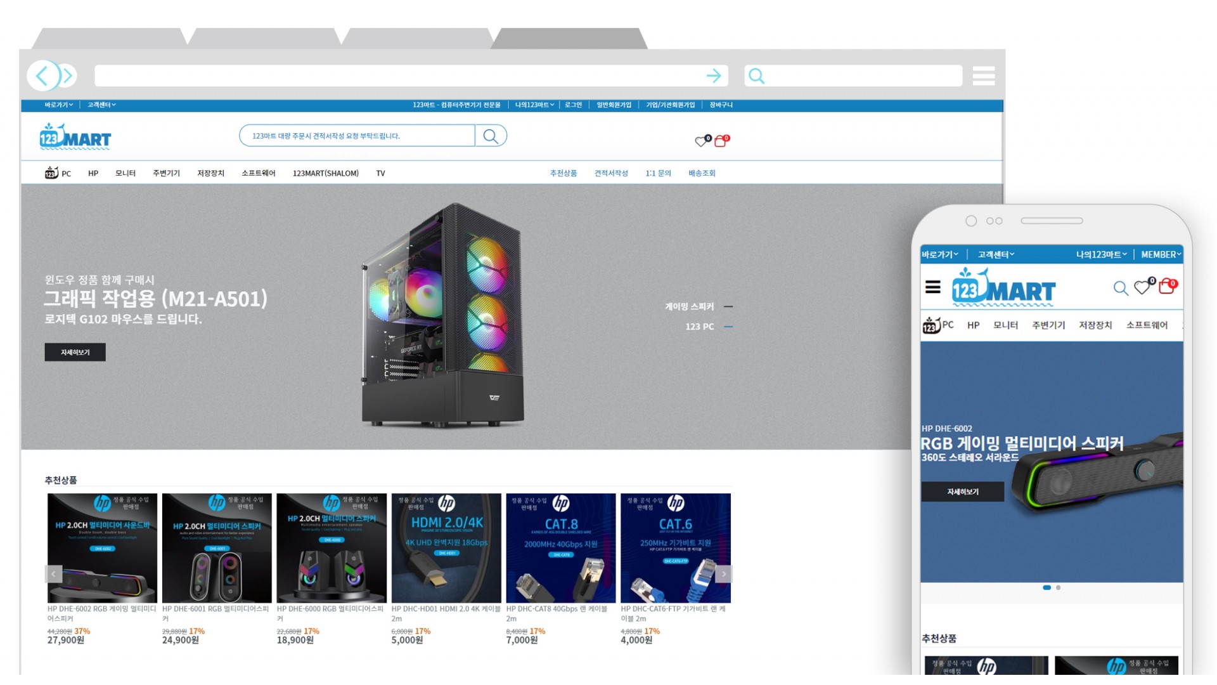Click the 장바구니 link in top bar
The image size is (1217, 685).
click(x=721, y=105)
